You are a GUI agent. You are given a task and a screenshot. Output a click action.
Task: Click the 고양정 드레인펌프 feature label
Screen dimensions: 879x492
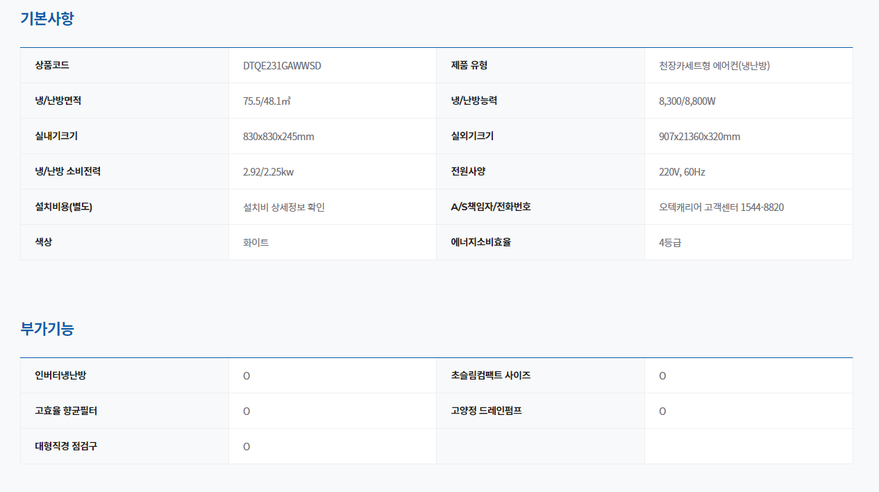(487, 411)
